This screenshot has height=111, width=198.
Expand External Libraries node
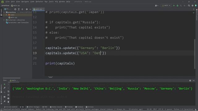coord(4,20)
